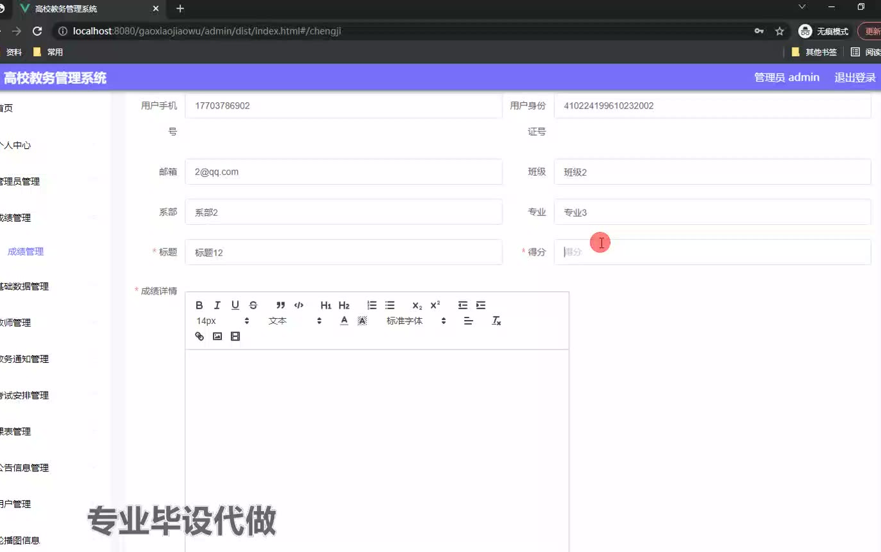Insert a blockquote in the editor
Screen dimensions: 881x552
(x=281, y=305)
